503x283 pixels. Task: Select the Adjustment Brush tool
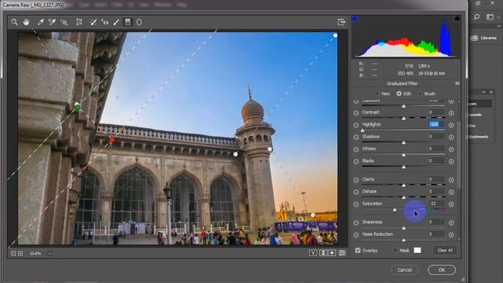coord(116,22)
